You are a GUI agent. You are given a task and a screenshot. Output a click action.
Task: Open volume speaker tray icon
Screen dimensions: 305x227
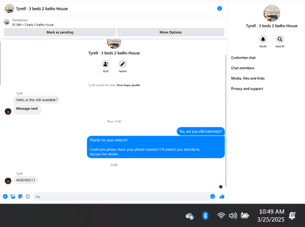pyautogui.click(x=233, y=215)
